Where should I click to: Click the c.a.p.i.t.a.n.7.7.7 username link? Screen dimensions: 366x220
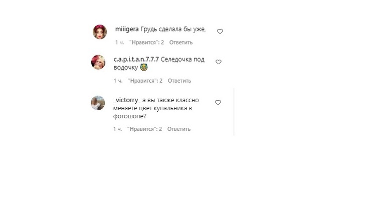136,60
